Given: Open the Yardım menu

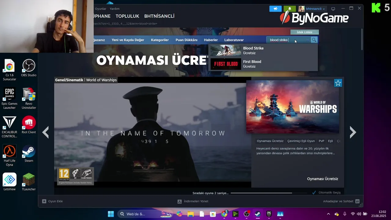Looking at the screenshot, I should [x=115, y=9].
